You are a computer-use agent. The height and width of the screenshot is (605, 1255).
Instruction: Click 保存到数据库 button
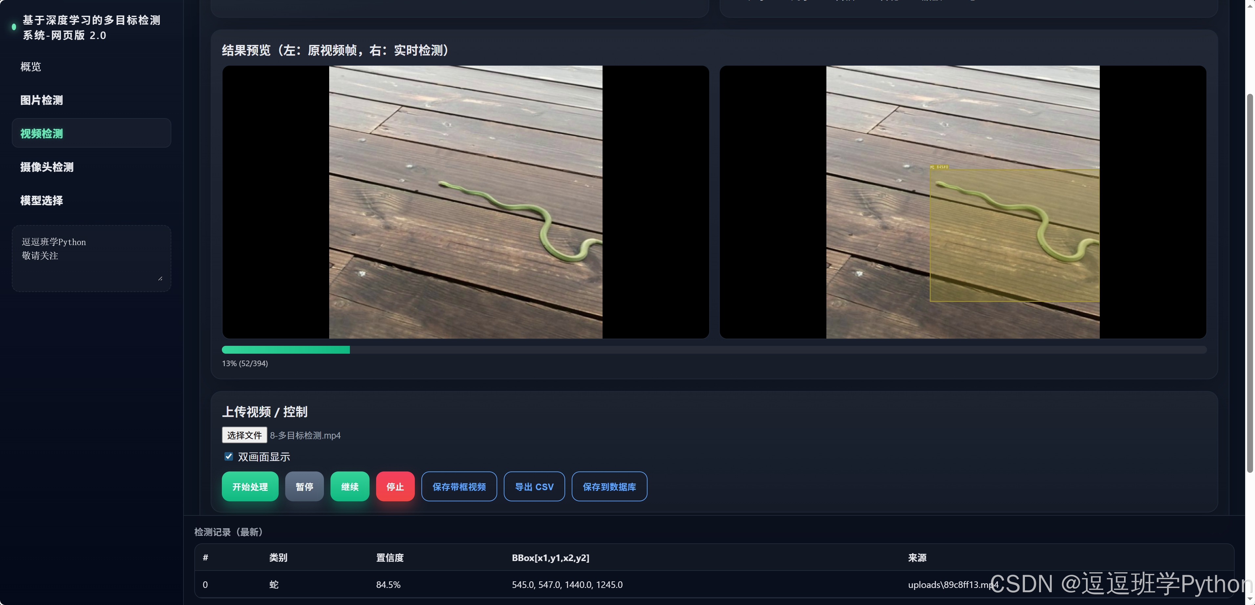point(609,487)
